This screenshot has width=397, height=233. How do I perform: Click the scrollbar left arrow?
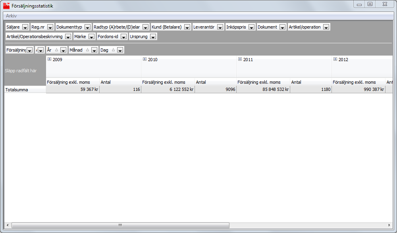point(8,225)
